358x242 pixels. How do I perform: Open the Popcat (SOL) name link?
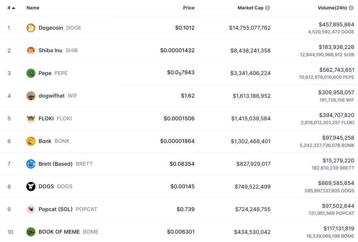pyautogui.click(x=56, y=209)
